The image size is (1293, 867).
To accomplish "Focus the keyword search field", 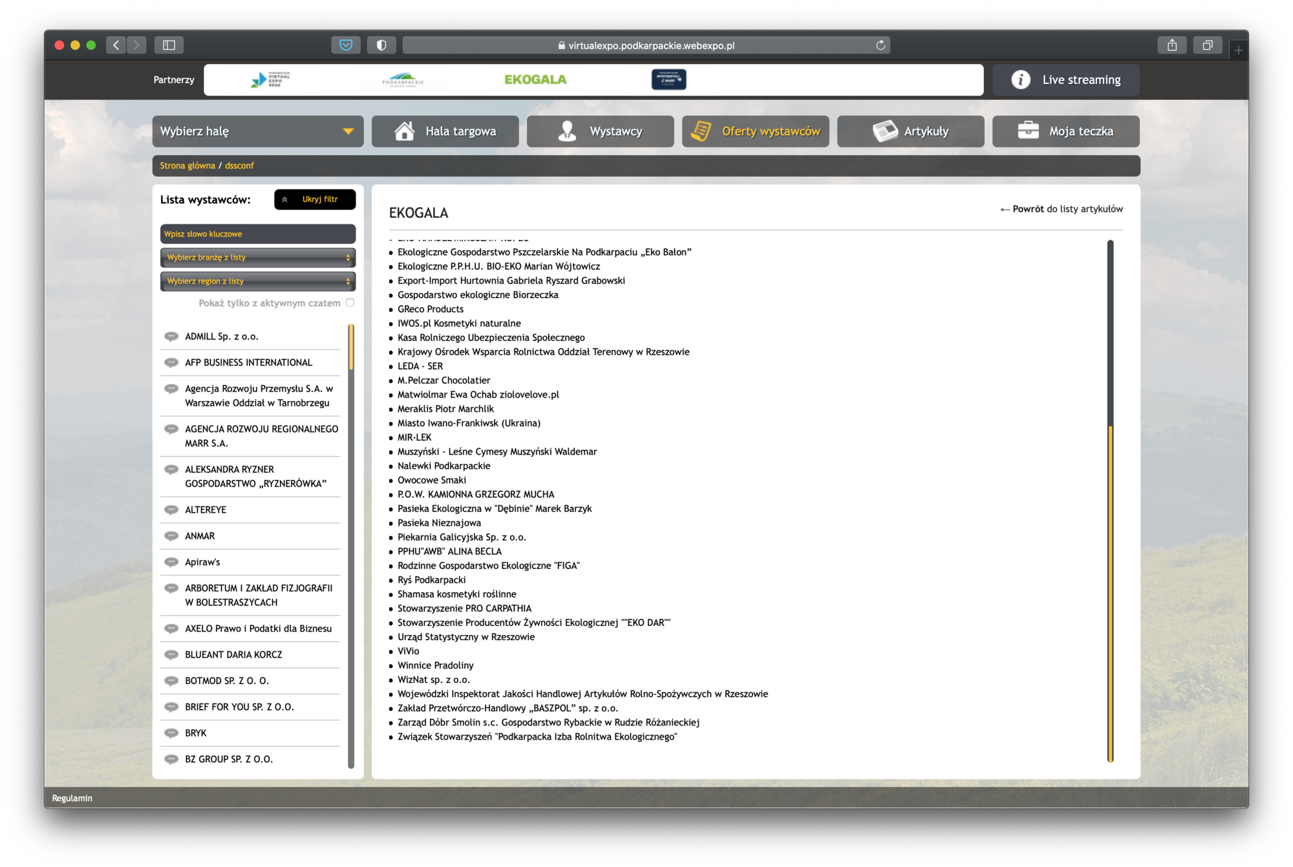I will point(258,234).
